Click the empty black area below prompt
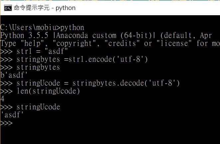 point(110,135)
